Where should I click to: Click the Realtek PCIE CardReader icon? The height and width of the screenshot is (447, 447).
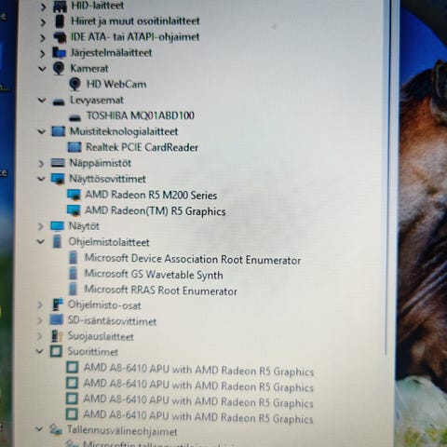click(74, 147)
